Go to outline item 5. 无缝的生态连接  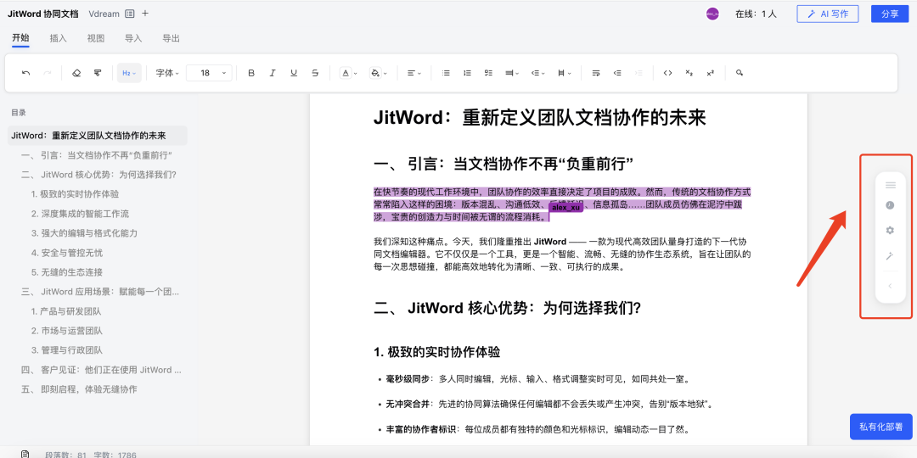[67, 272]
